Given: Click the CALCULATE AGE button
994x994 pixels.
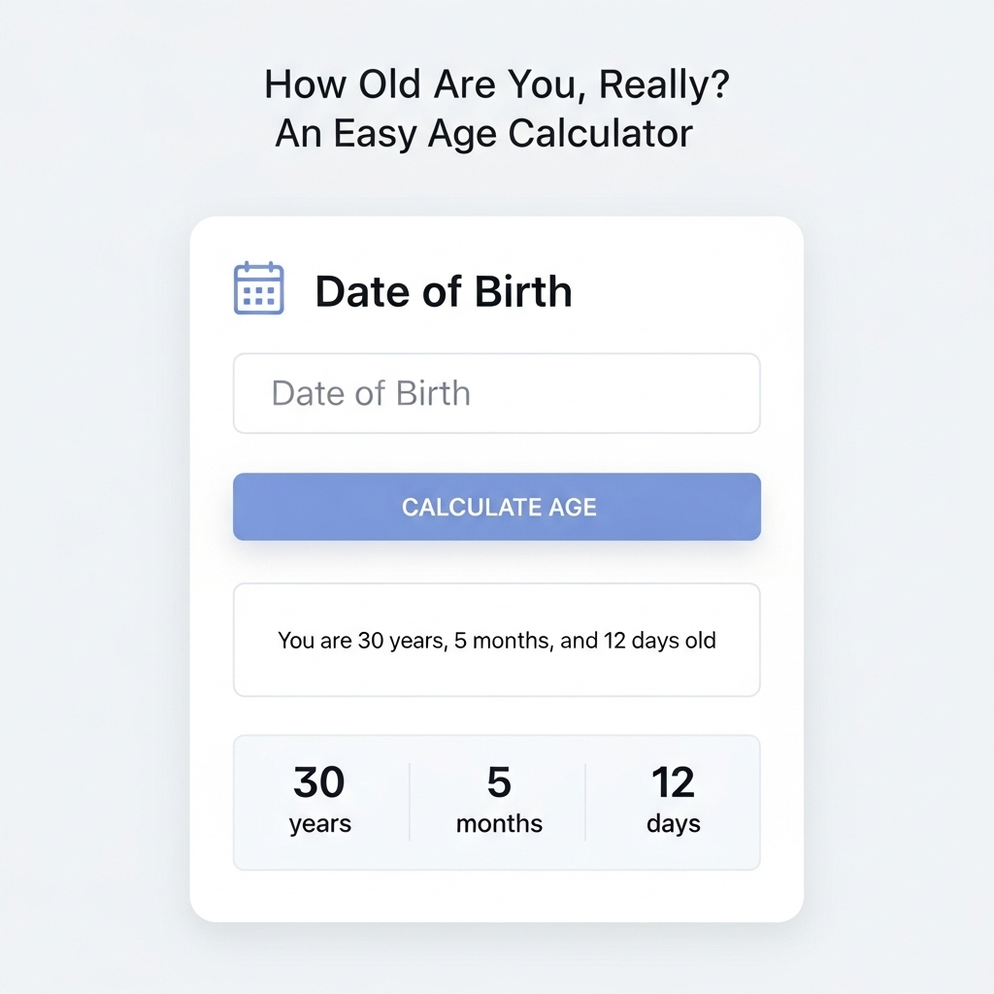Looking at the screenshot, I should [496, 507].
